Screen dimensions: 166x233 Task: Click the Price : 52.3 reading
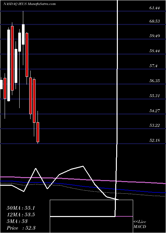coord(21,228)
